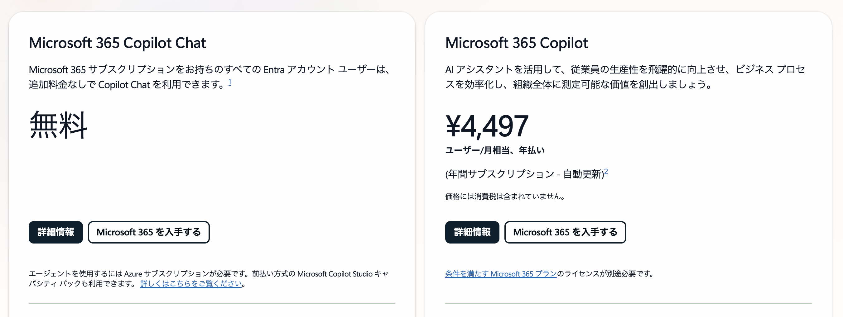843x317 pixels.
Task: Open footnote 1 after Copilot Chat description
Action: point(230,82)
